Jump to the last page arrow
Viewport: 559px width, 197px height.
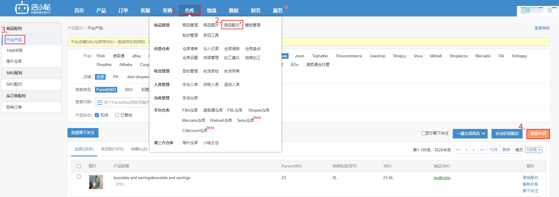[x=482, y=150]
